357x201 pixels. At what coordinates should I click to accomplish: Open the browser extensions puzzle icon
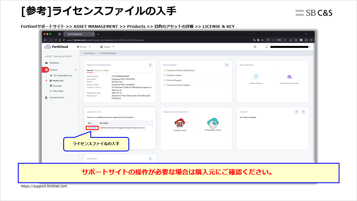(x=306, y=40)
